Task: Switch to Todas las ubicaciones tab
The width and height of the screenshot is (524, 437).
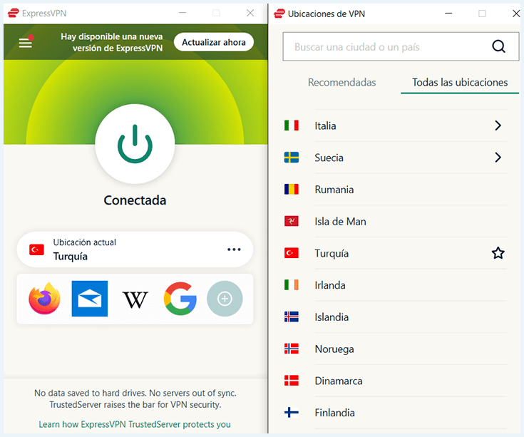Action: click(x=460, y=82)
